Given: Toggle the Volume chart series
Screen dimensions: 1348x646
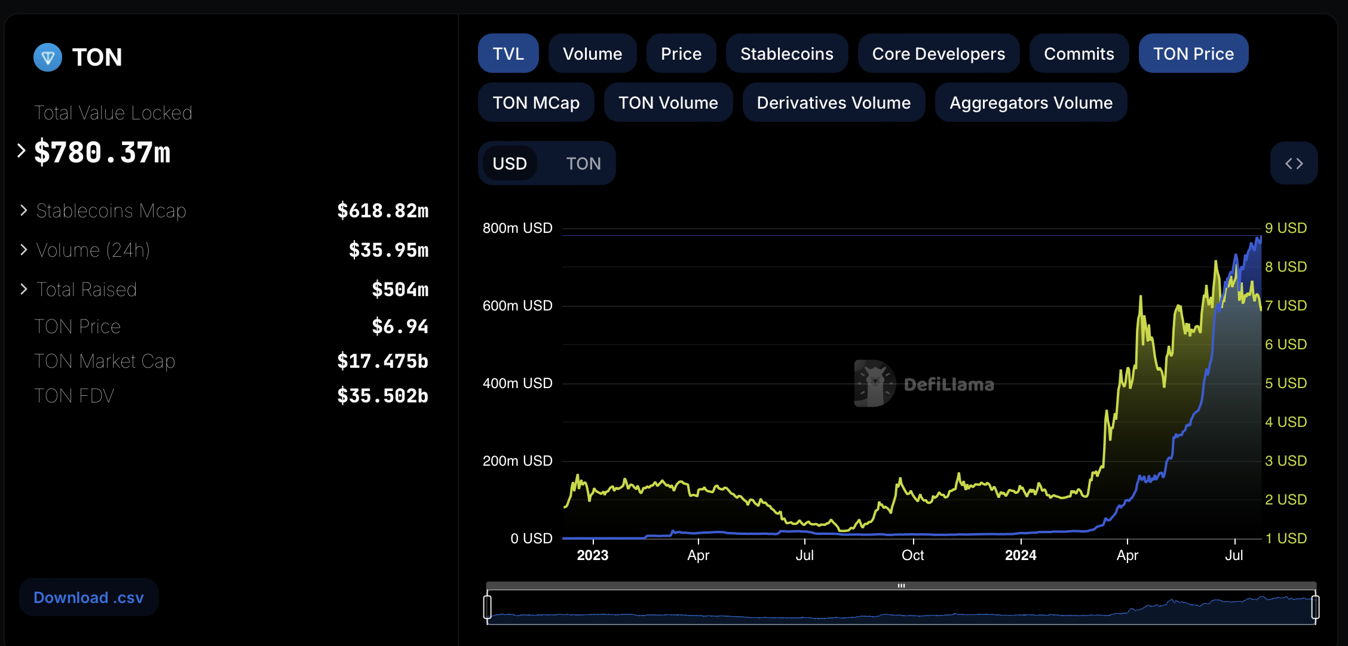Looking at the screenshot, I should click(x=592, y=54).
